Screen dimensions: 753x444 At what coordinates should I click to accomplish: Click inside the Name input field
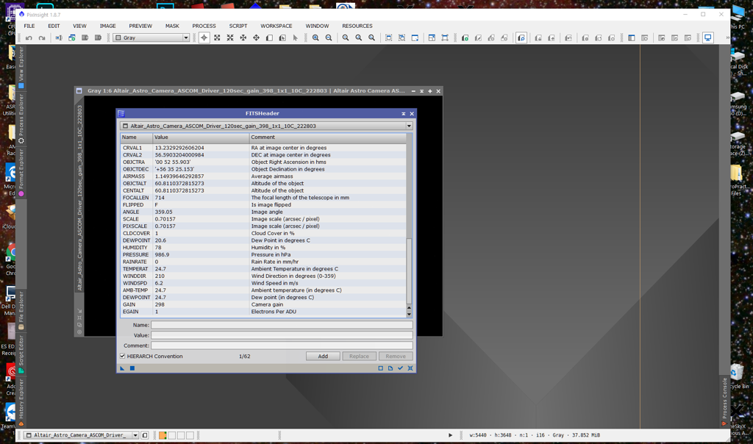coord(279,324)
